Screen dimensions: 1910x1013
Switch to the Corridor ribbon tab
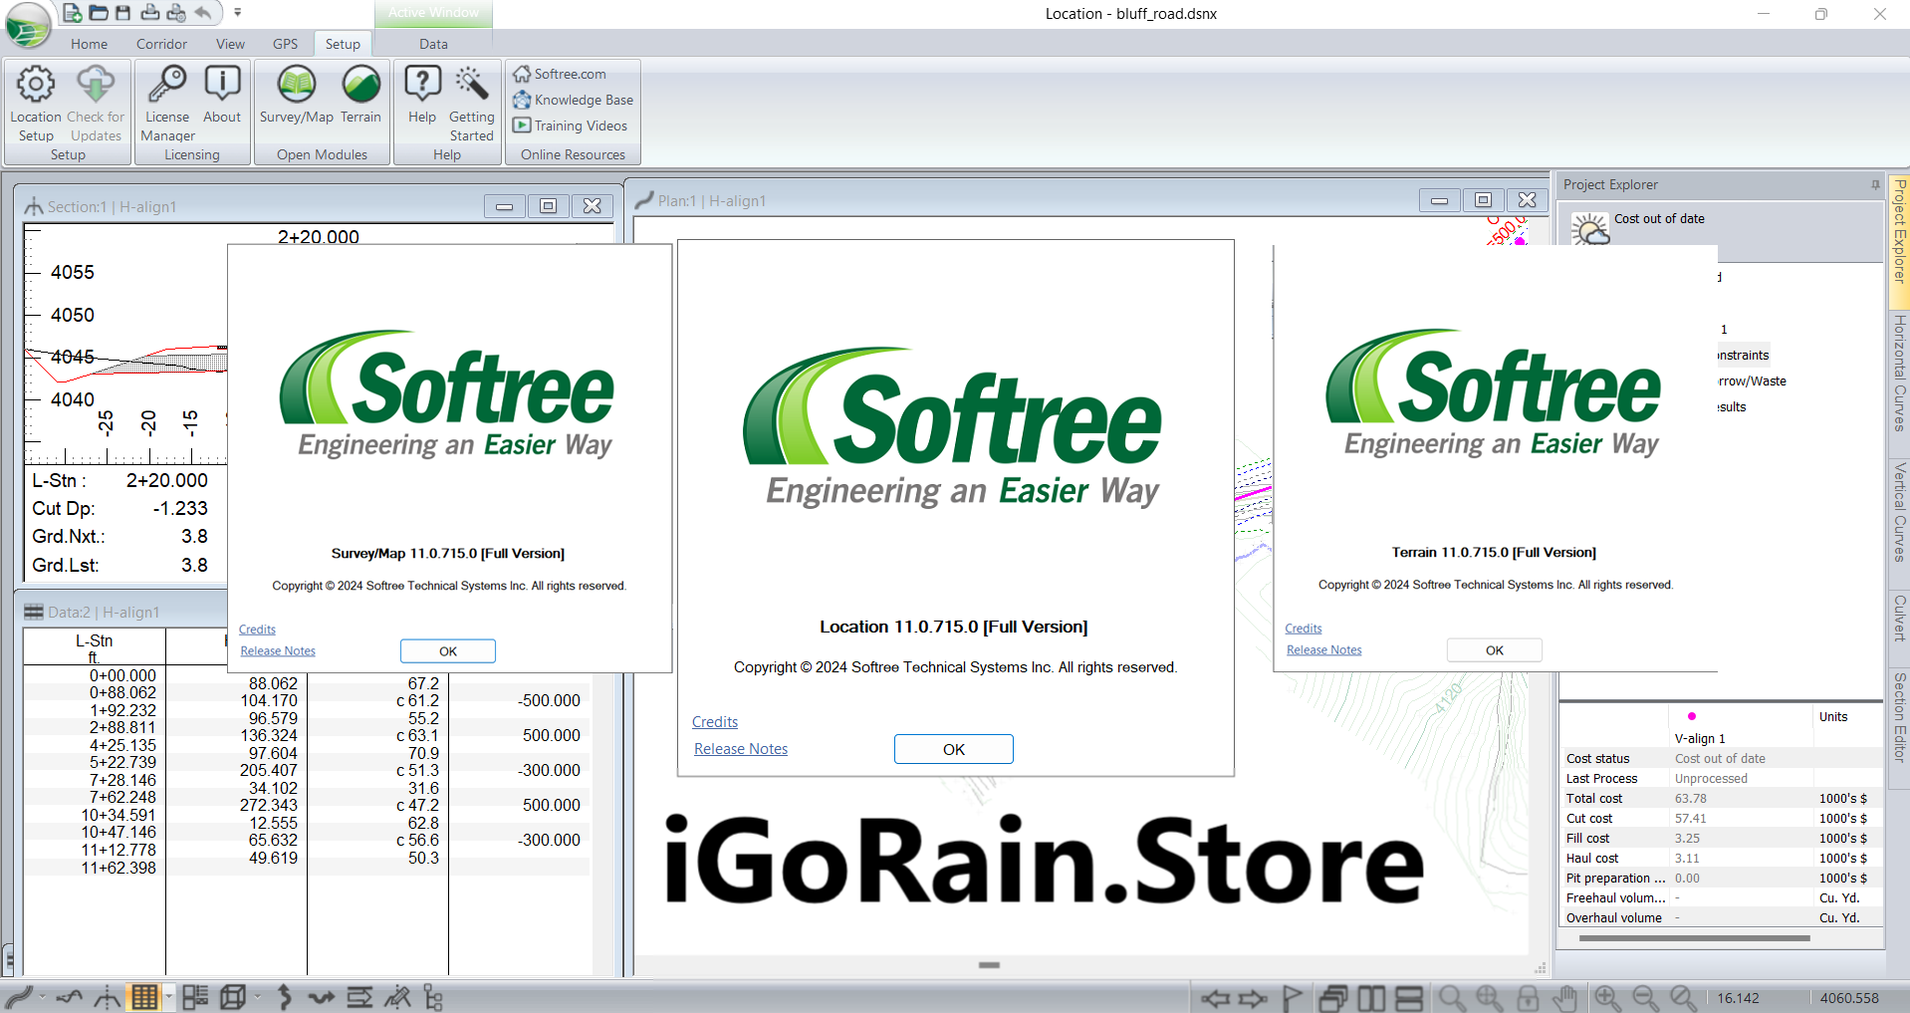161,44
